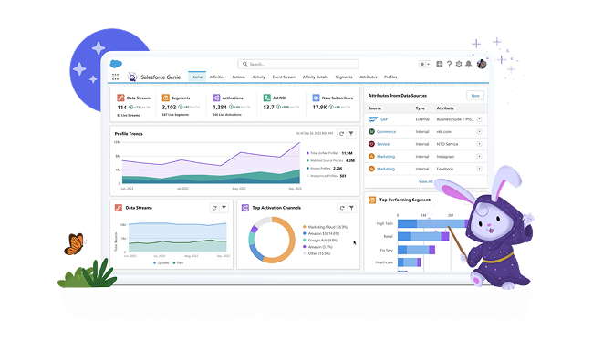Screen dimensions: 603x339
Task: Click the Salesforce Genie app icon
Action: click(x=132, y=77)
